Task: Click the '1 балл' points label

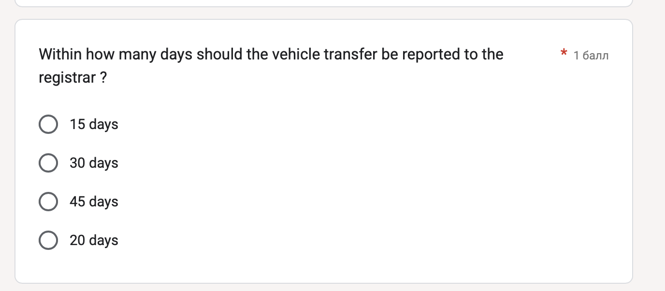Action: (591, 56)
